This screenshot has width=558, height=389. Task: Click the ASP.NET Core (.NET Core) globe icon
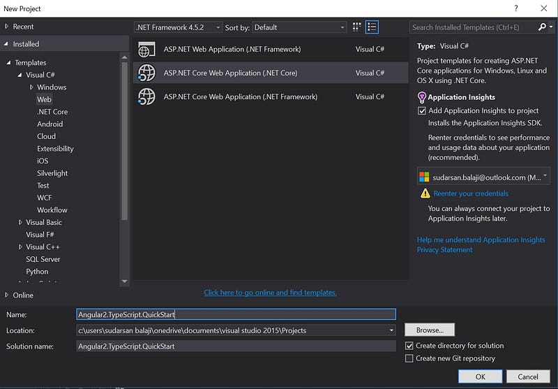click(146, 73)
